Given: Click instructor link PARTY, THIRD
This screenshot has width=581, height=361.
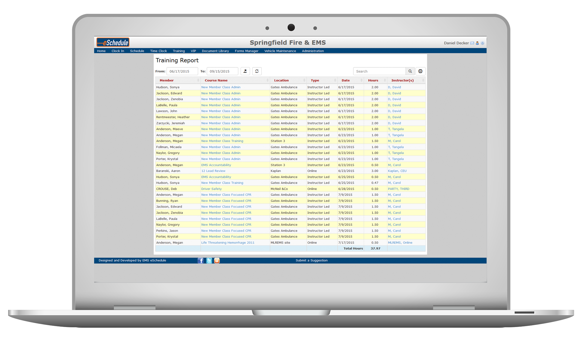Looking at the screenshot, I should coord(398,189).
